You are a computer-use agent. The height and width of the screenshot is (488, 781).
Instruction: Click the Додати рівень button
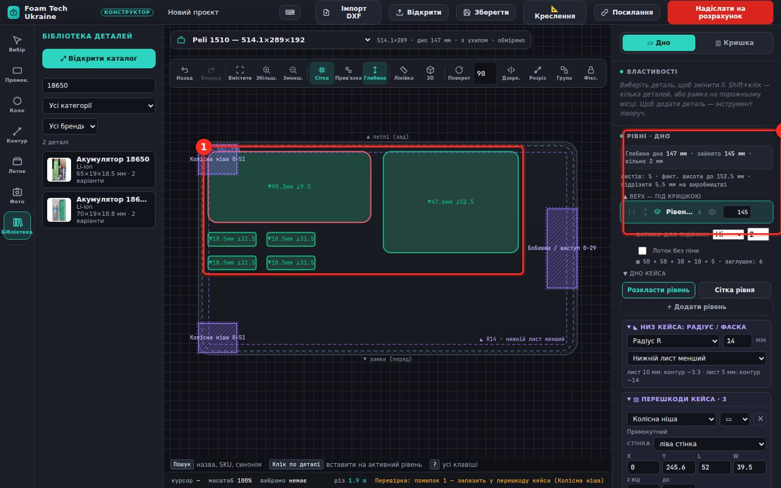point(696,307)
